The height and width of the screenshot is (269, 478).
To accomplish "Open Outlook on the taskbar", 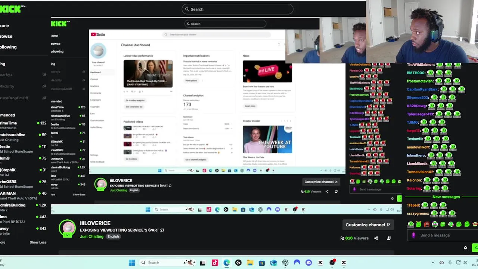I will 273,263.
